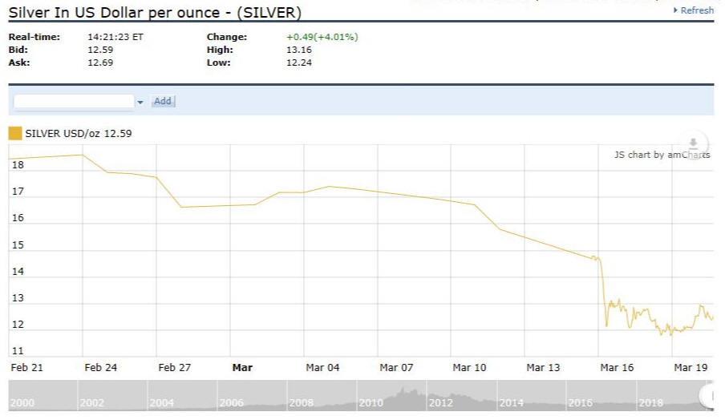Click year 2004 in the chart scrollbar
Screen dimensions: 725x420
[162, 403]
